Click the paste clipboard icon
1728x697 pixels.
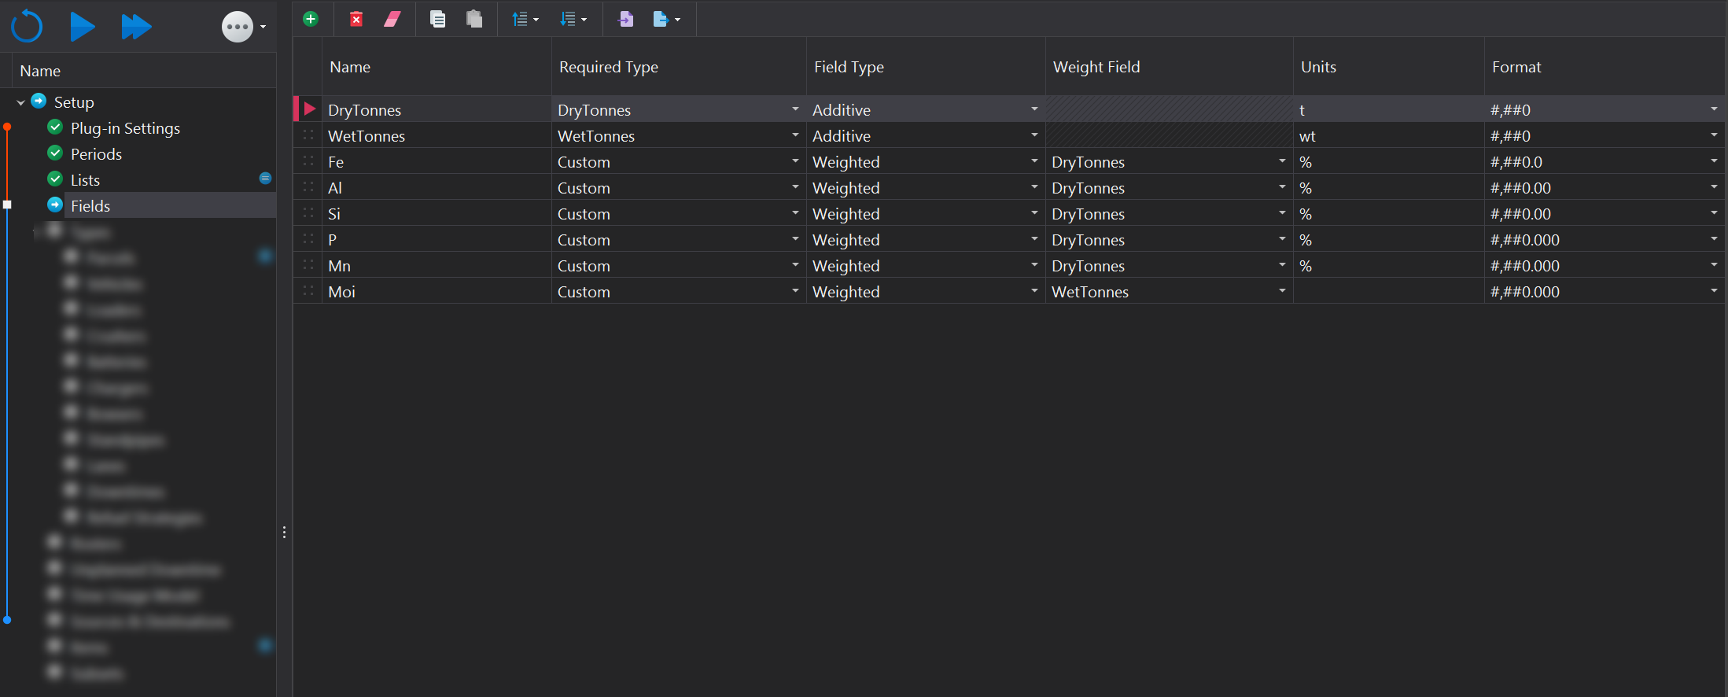(474, 19)
